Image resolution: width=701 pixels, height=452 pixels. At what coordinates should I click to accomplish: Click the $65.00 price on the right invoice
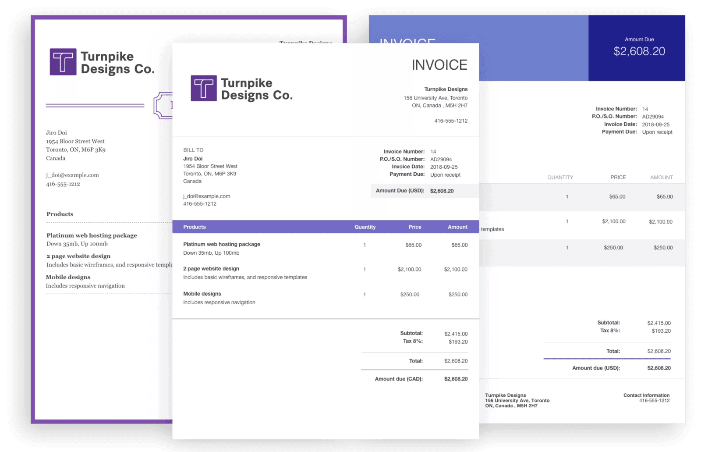(x=617, y=197)
